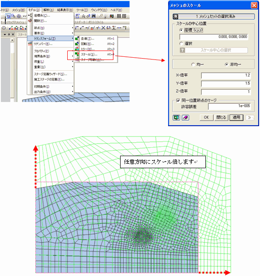Viewport: 260px width, 276px height.
Task: Click the 並進(T) translate submenu icon
Action: 77,38
